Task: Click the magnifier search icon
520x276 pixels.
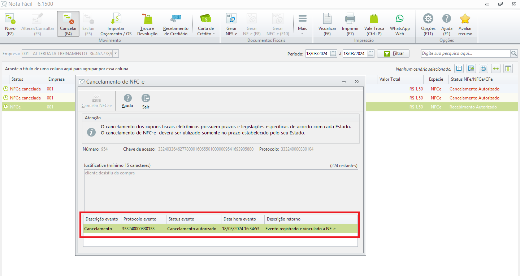Action: click(x=514, y=53)
